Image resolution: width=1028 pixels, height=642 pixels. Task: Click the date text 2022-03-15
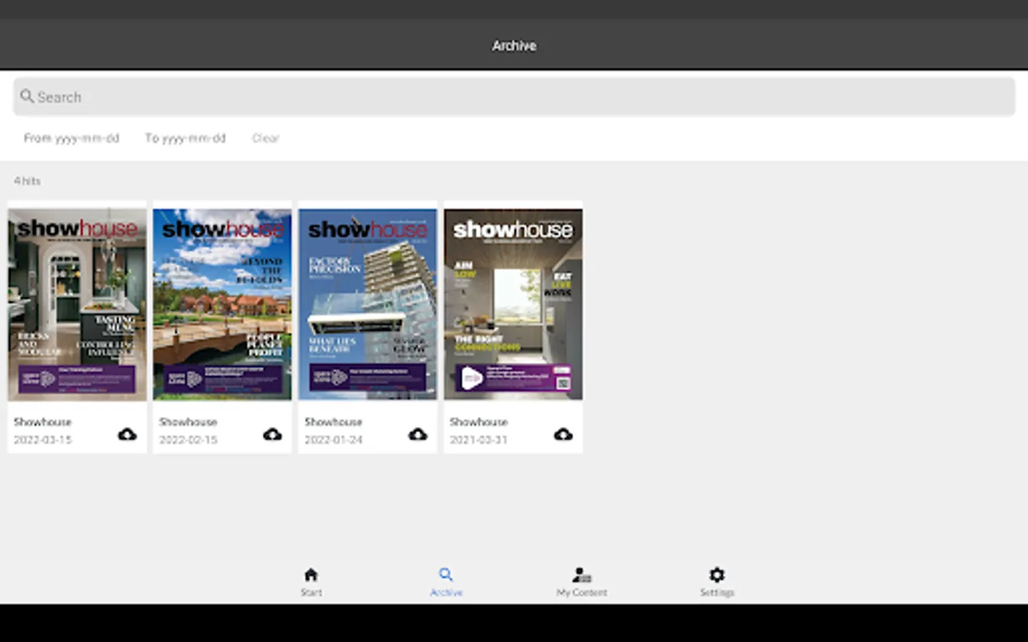tap(43, 440)
